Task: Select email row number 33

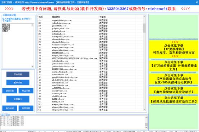Action: [91, 53]
